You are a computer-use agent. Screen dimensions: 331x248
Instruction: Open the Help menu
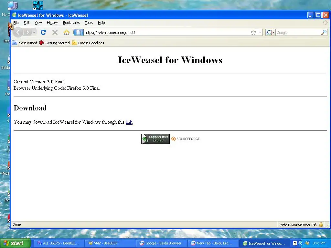tap(101, 23)
